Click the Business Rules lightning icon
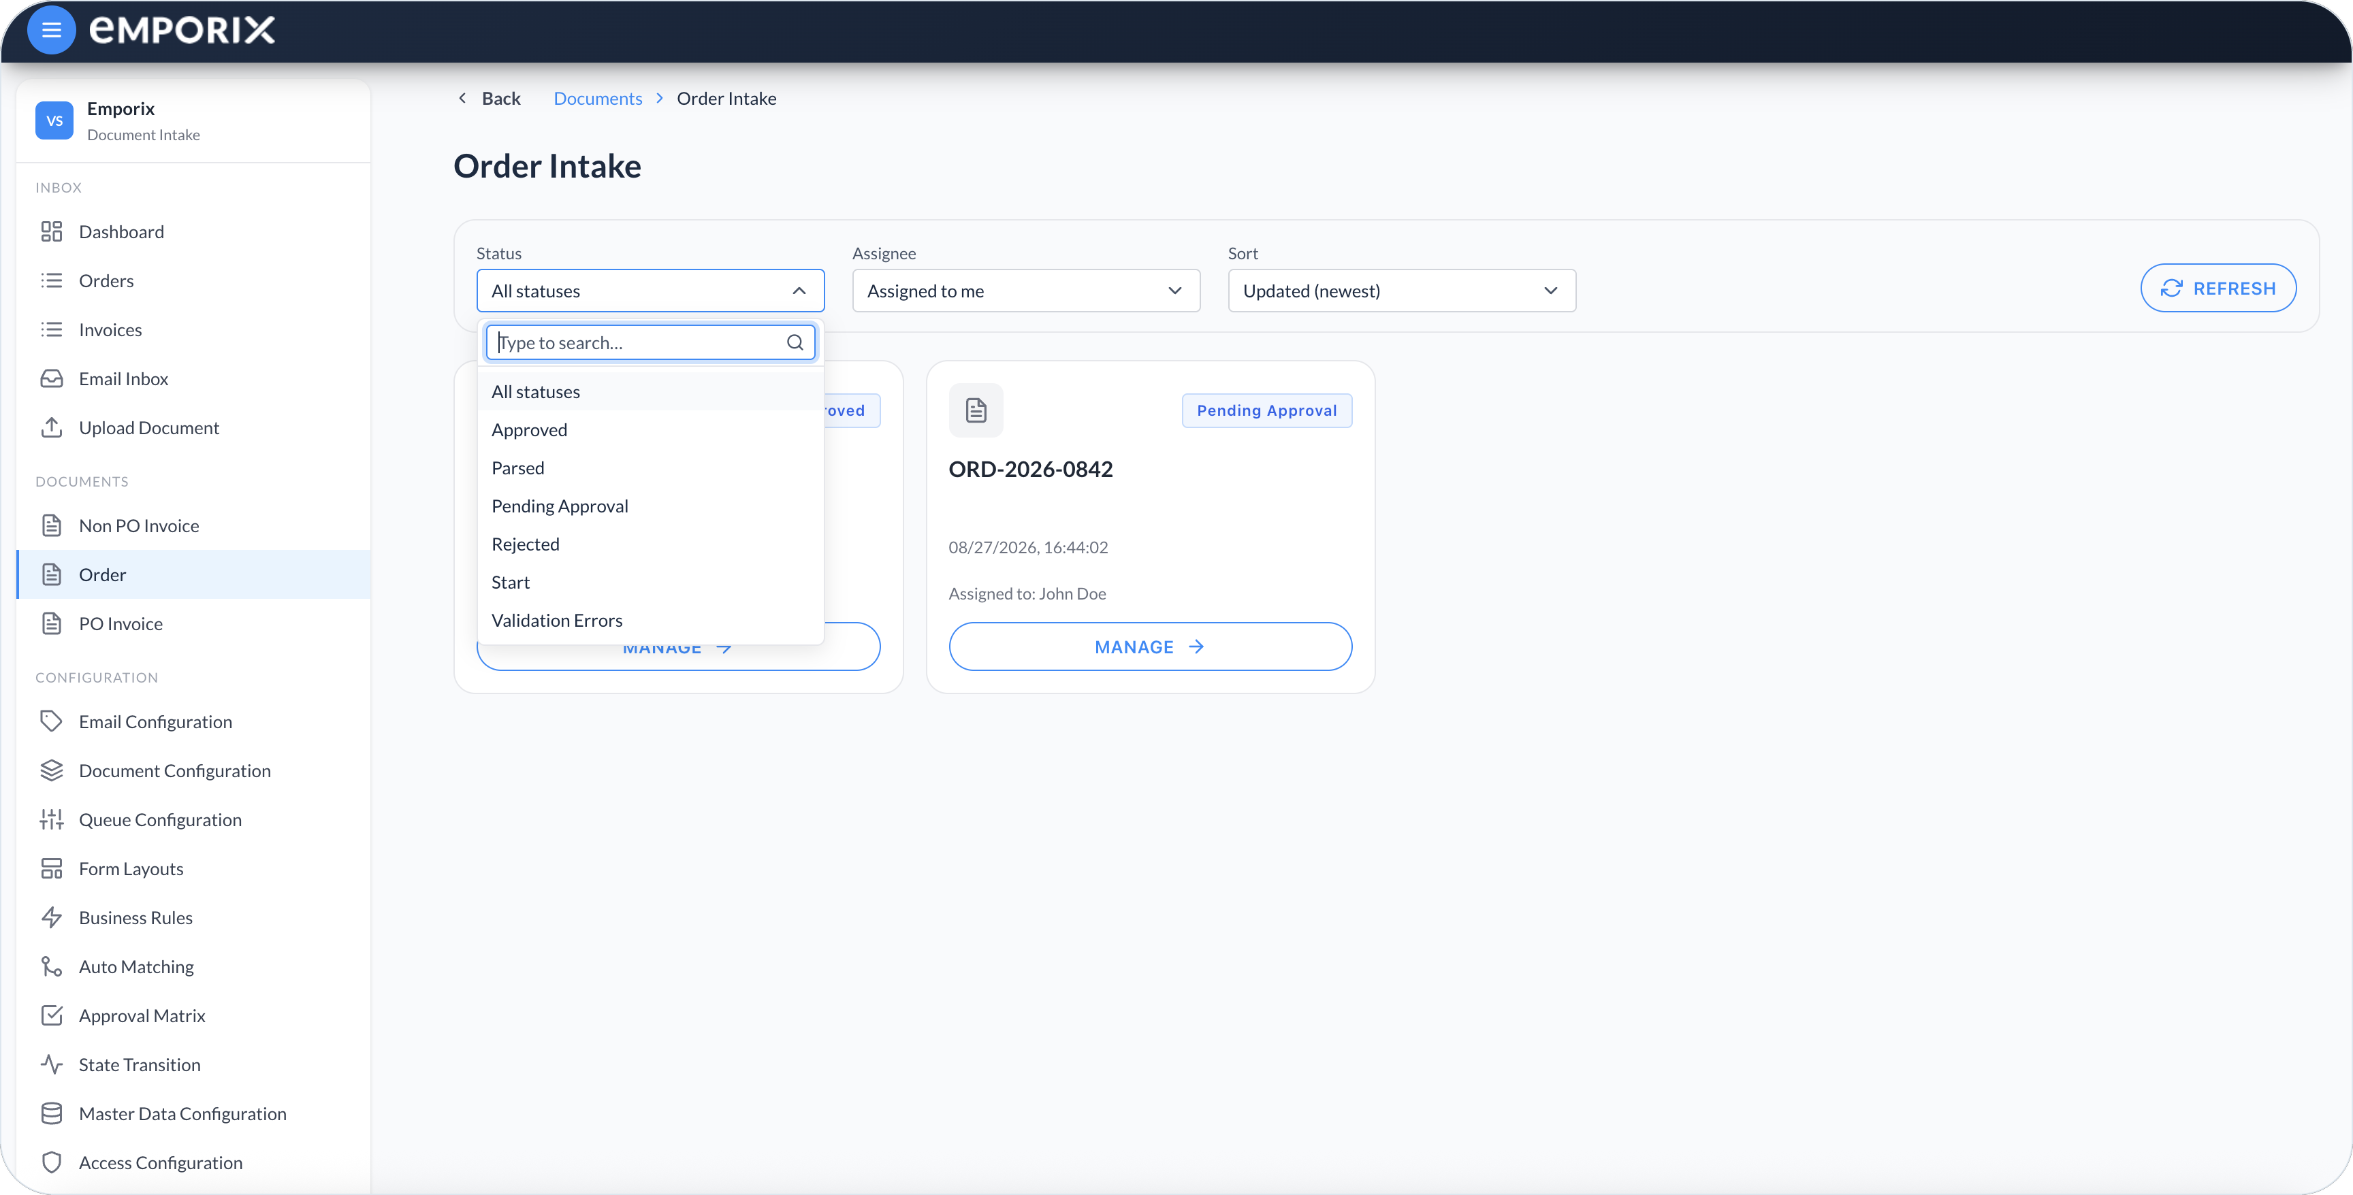 coord(52,917)
